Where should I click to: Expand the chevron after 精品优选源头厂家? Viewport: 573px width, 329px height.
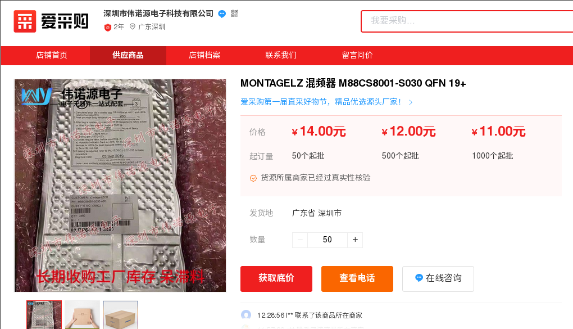click(x=411, y=102)
